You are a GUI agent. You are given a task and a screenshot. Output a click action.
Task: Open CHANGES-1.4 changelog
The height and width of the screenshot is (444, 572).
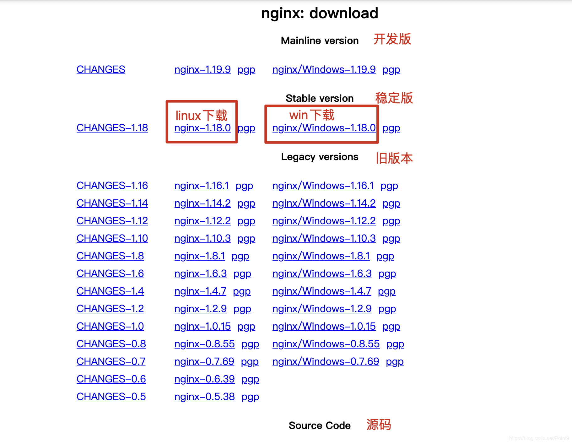110,291
